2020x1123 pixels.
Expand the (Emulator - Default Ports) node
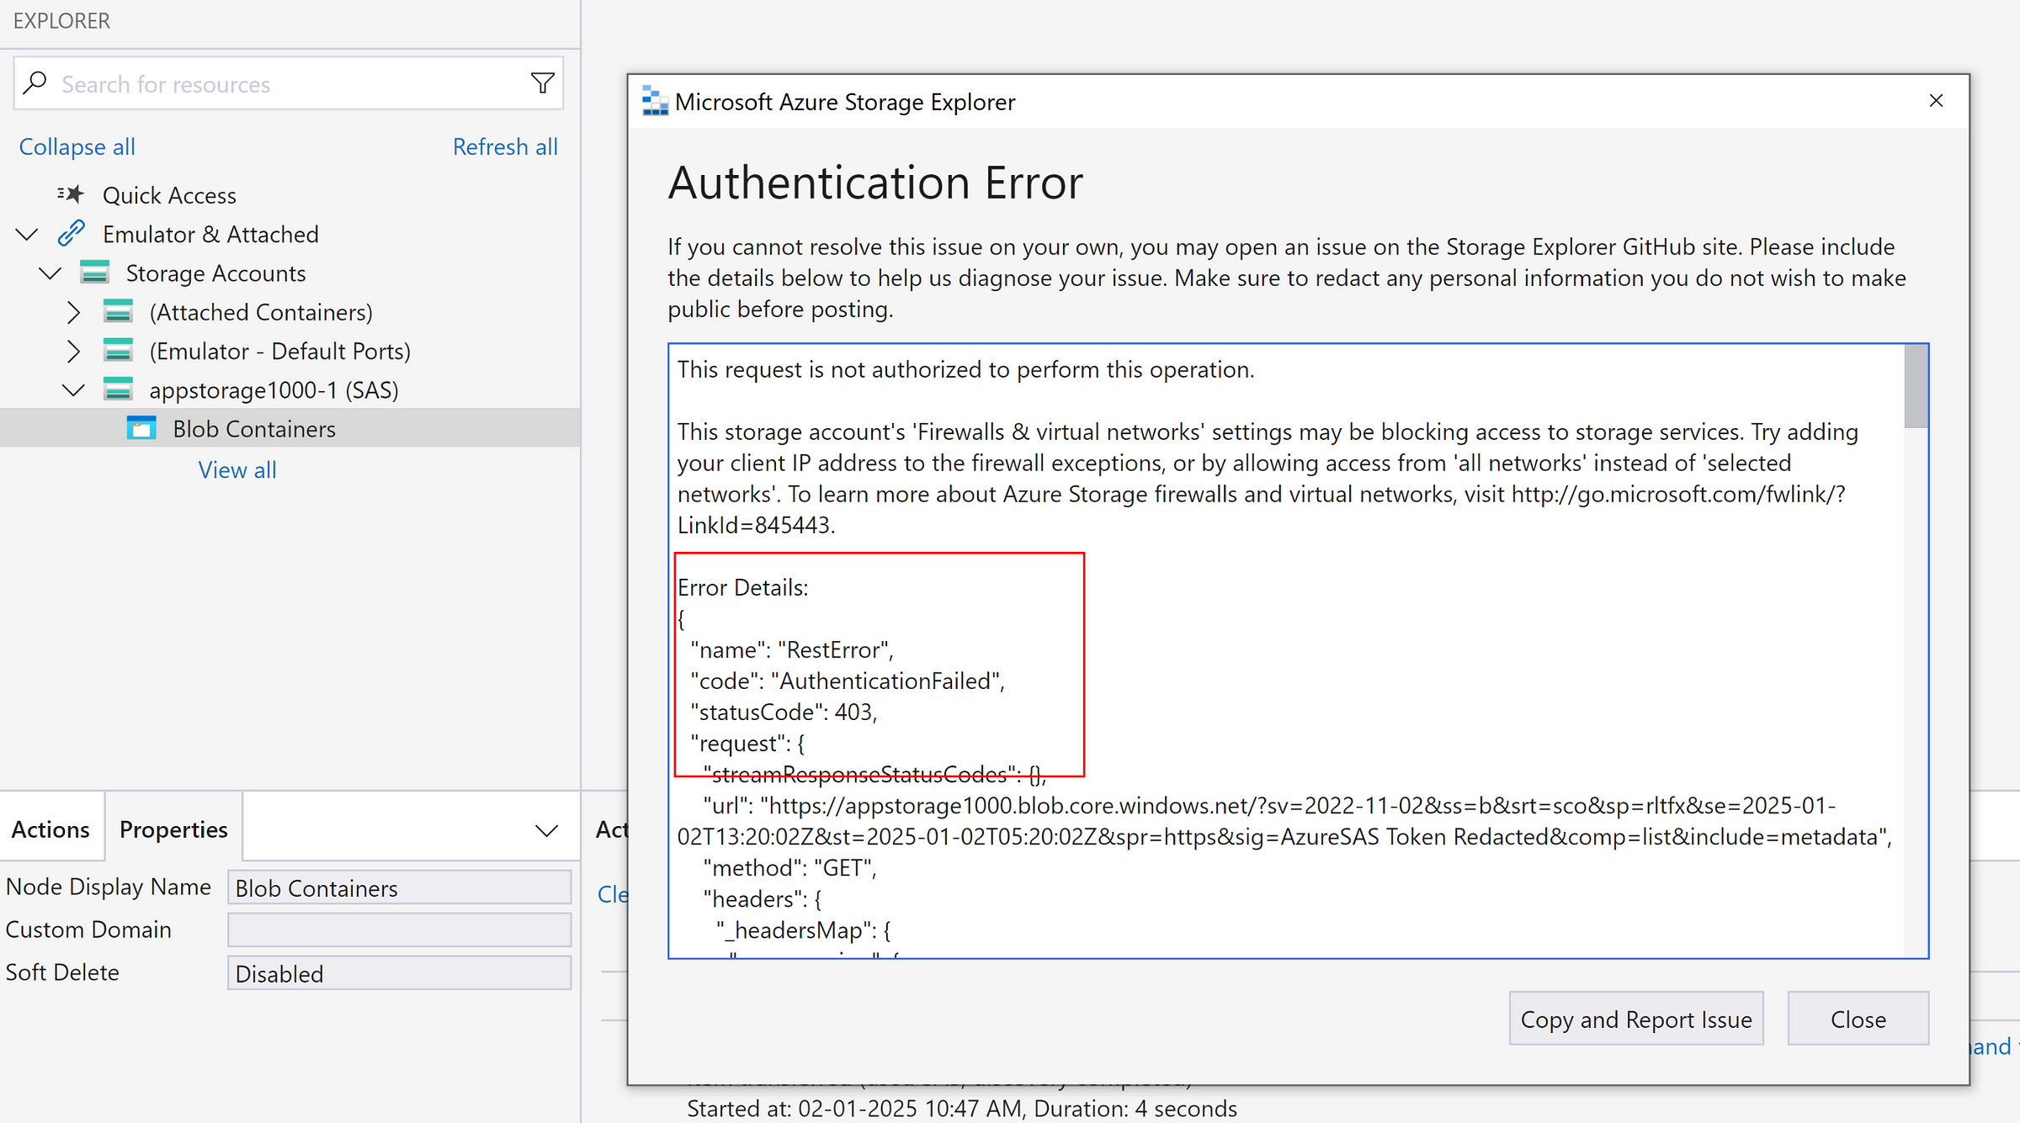click(74, 351)
